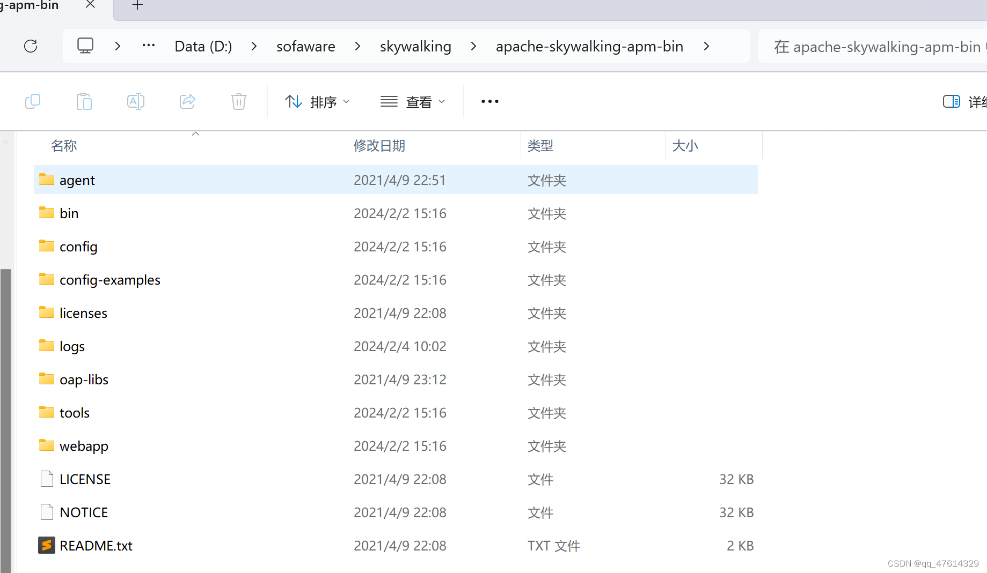The image size is (987, 573).
Task: Click the licenses folder icon
Action: [47, 312]
